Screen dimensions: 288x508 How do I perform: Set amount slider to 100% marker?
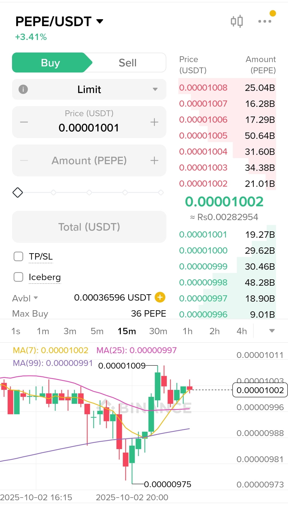161,192
